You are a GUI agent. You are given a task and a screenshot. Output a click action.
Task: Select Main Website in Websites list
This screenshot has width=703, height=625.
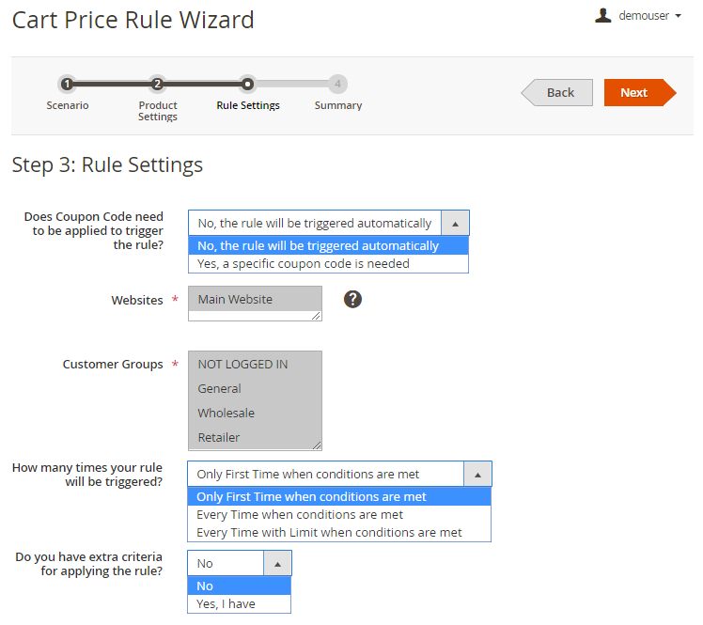coord(235,300)
